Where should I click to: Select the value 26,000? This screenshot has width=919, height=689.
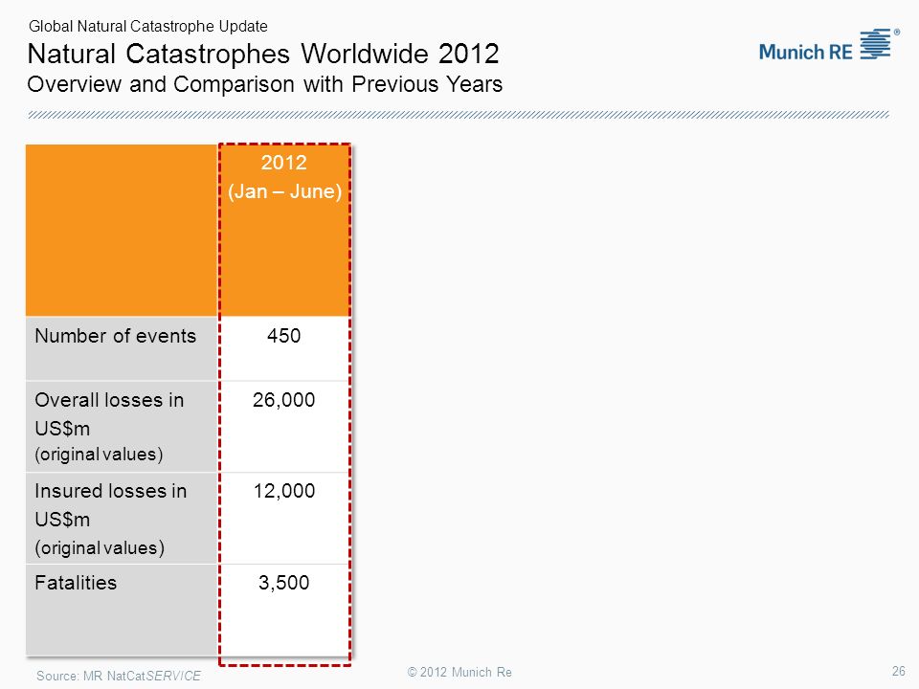[x=283, y=400]
